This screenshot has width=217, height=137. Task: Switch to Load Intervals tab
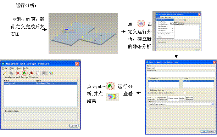coord(151,98)
